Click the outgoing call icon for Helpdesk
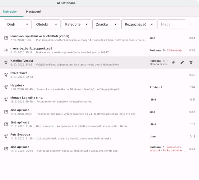199x180 pixels. (x=6, y=87)
